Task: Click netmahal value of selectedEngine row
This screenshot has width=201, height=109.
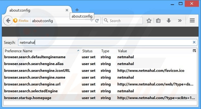Action: (125, 91)
